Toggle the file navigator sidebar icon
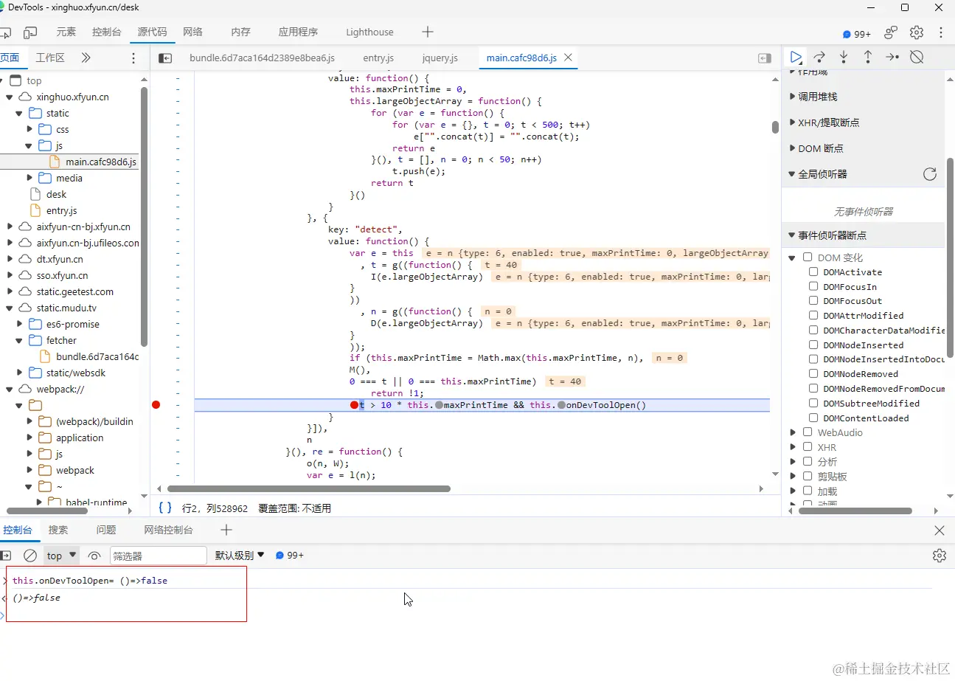The image size is (955, 681). 165,58
